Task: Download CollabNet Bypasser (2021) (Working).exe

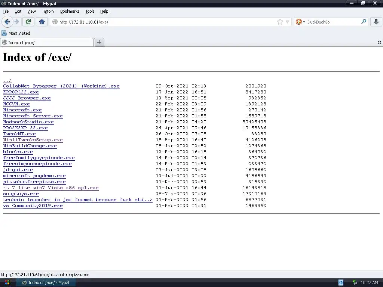Action: [61, 86]
